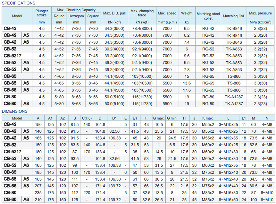Select the 17.6 weight value cell
Screen dimensions: 276x204
click(187, 90)
